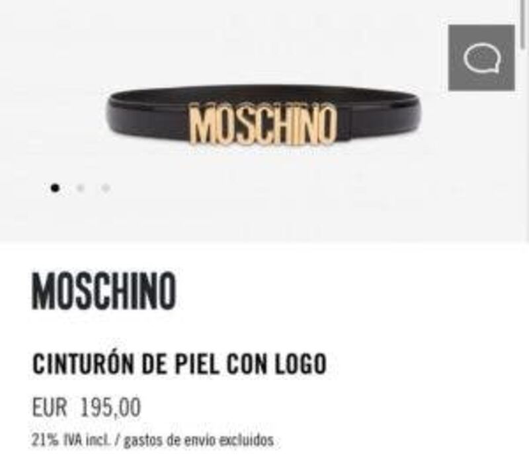The image size is (529, 468).
Task: Click the word CON in product title
Action: point(245,364)
